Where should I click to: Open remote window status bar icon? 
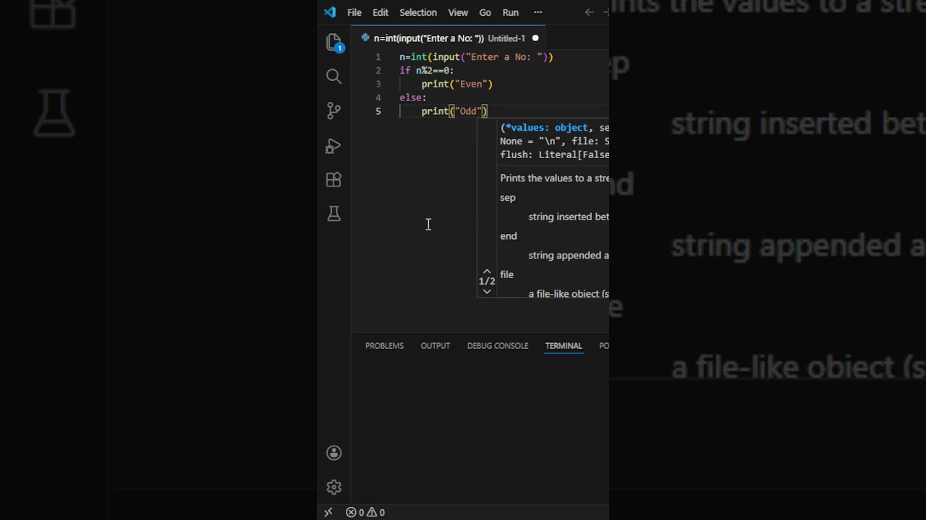[328, 512]
